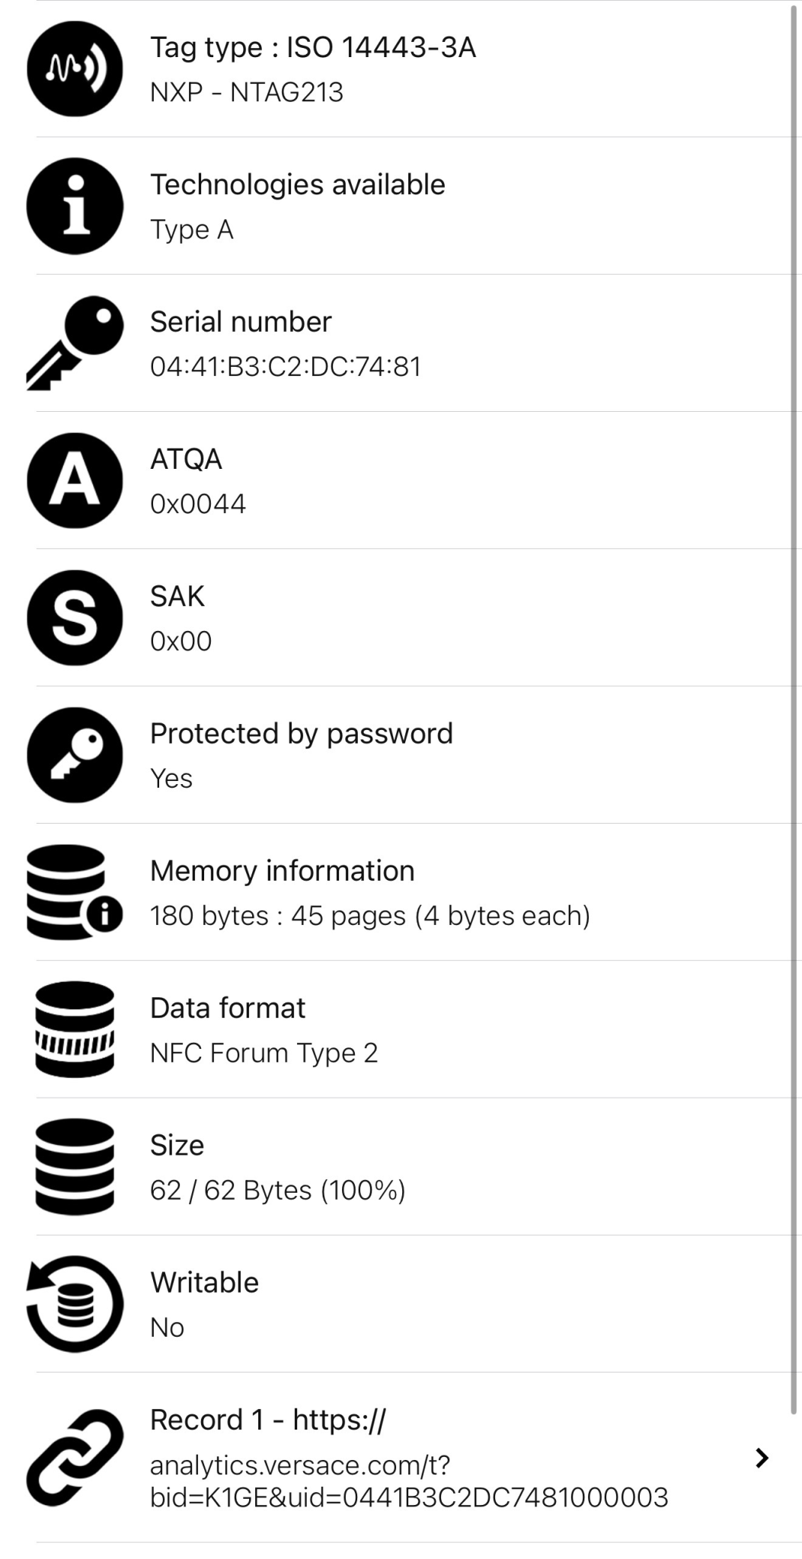Tap the Size database icon
This screenshot has height=1559, width=802.
[75, 1166]
